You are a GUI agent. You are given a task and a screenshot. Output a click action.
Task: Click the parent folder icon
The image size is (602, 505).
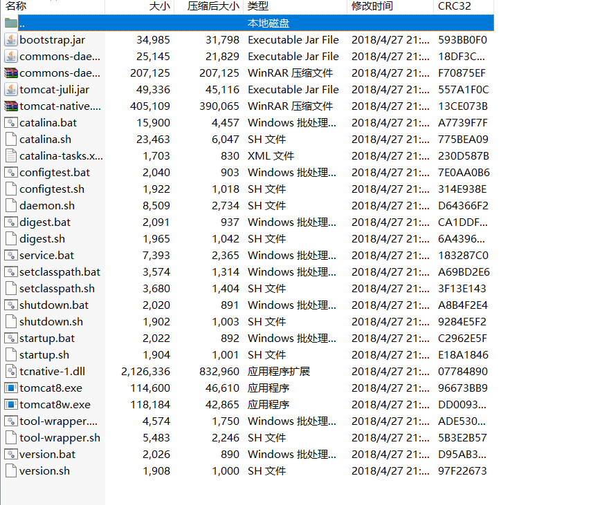11,23
